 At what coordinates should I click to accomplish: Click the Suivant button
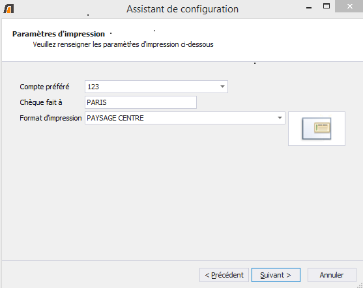click(x=276, y=275)
